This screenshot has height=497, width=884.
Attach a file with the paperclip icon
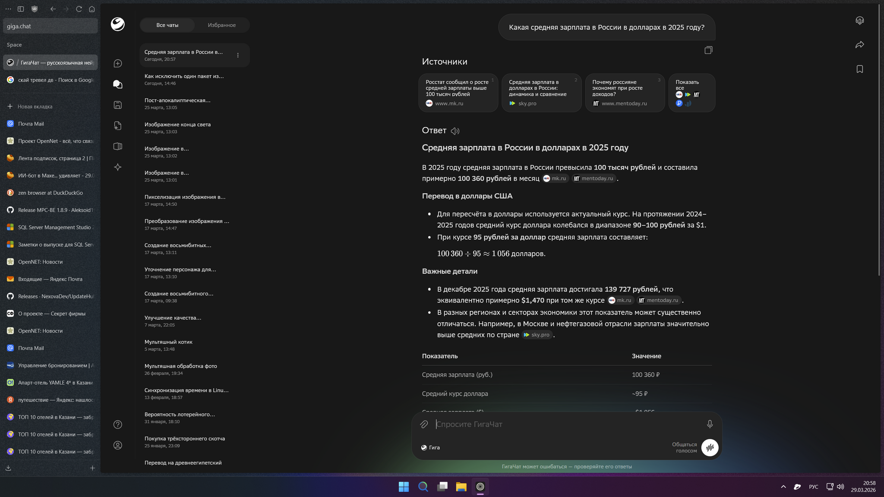pyautogui.click(x=424, y=425)
